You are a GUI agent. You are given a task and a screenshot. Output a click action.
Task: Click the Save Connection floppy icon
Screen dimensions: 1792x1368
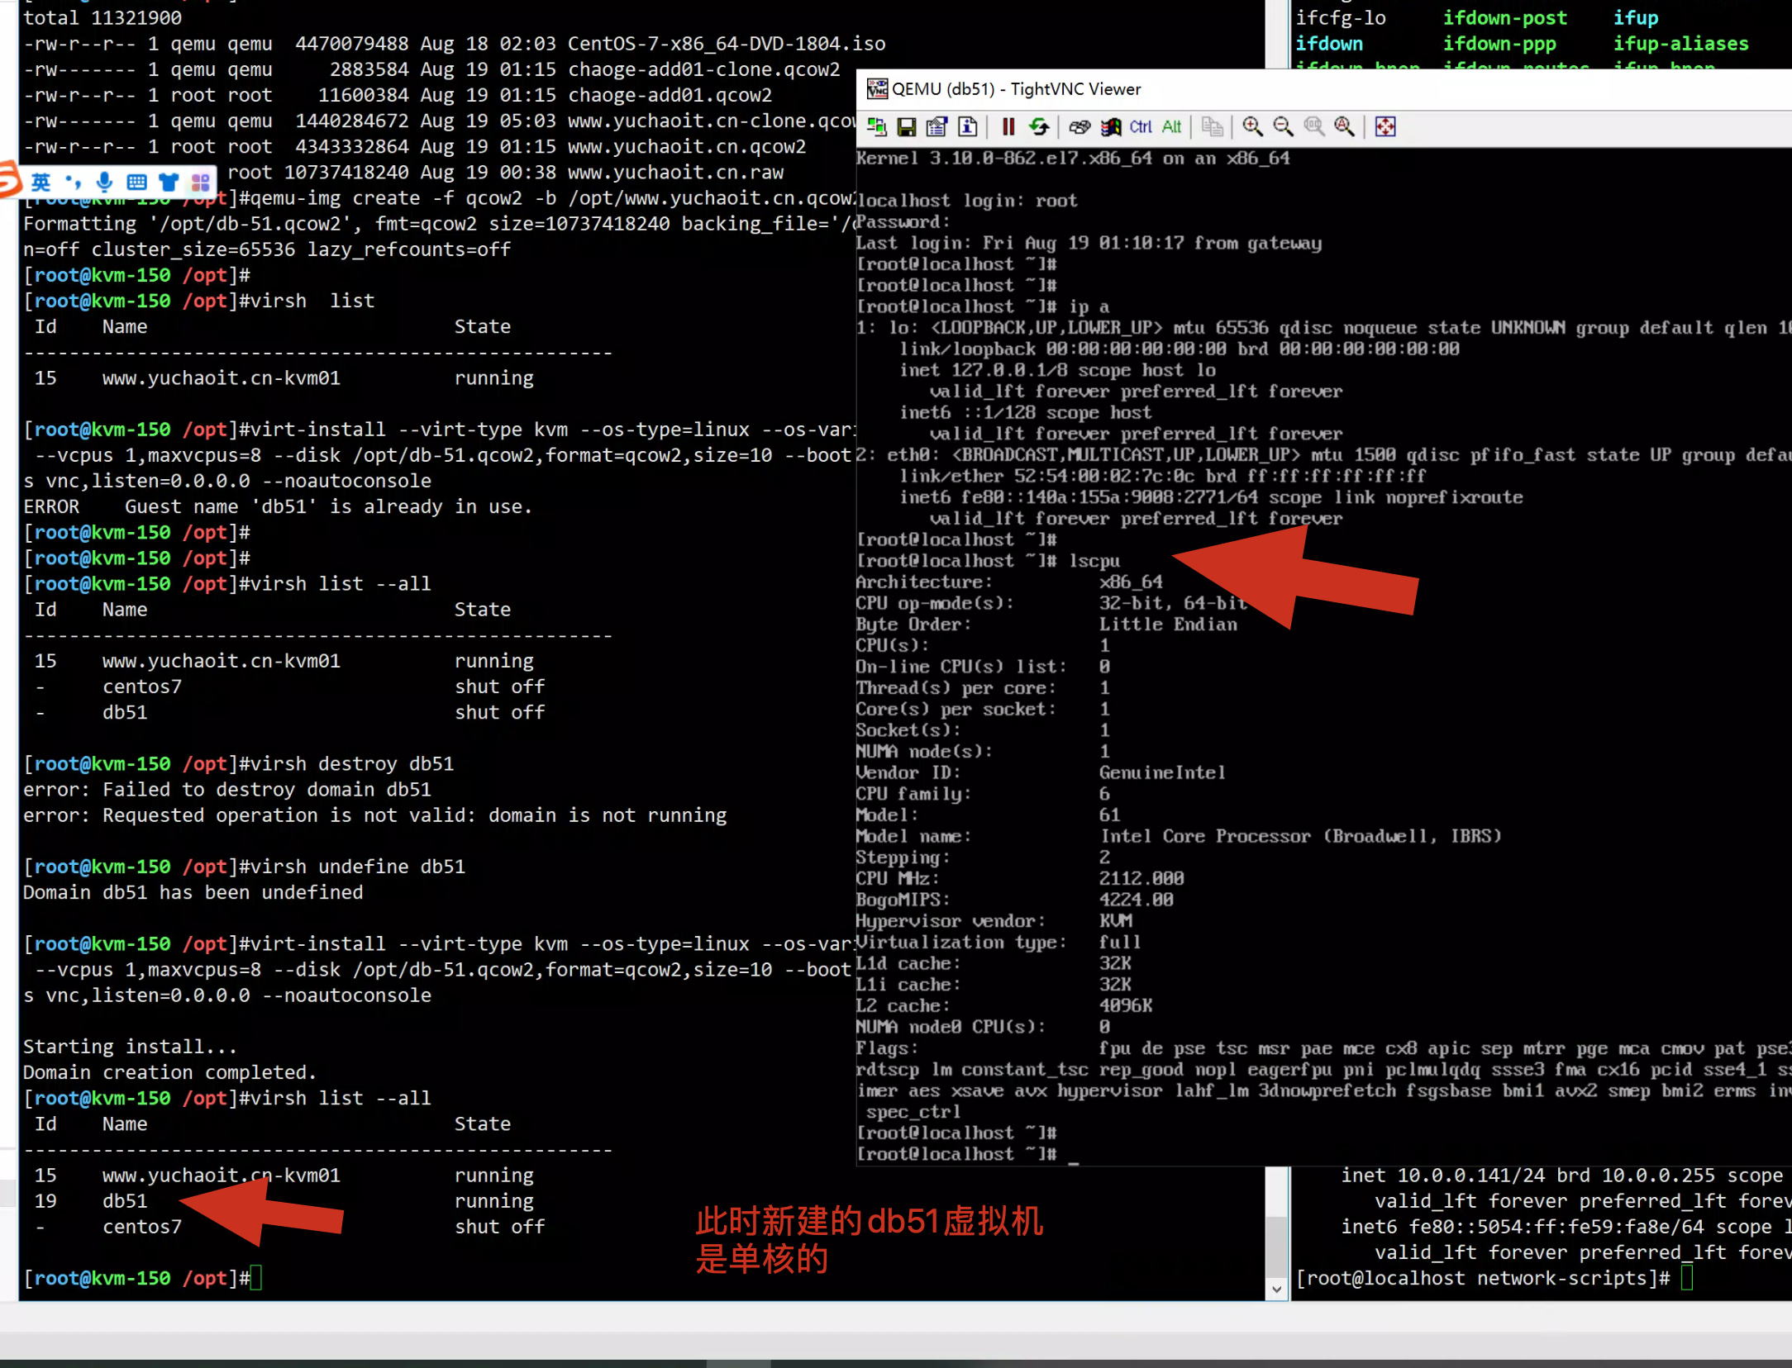pos(907,126)
